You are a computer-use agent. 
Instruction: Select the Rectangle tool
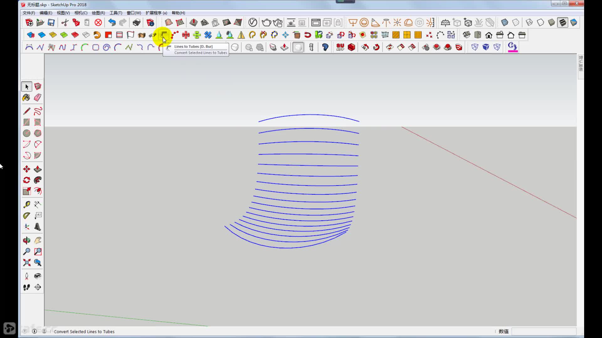pyautogui.click(x=27, y=122)
